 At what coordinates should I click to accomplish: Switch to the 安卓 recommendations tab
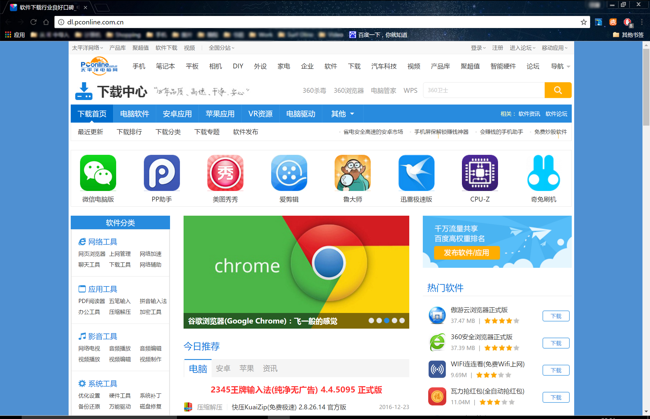(x=223, y=368)
